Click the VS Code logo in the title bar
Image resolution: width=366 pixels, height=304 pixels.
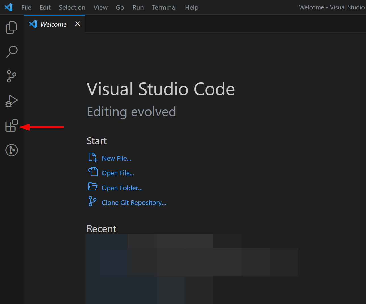coord(9,7)
